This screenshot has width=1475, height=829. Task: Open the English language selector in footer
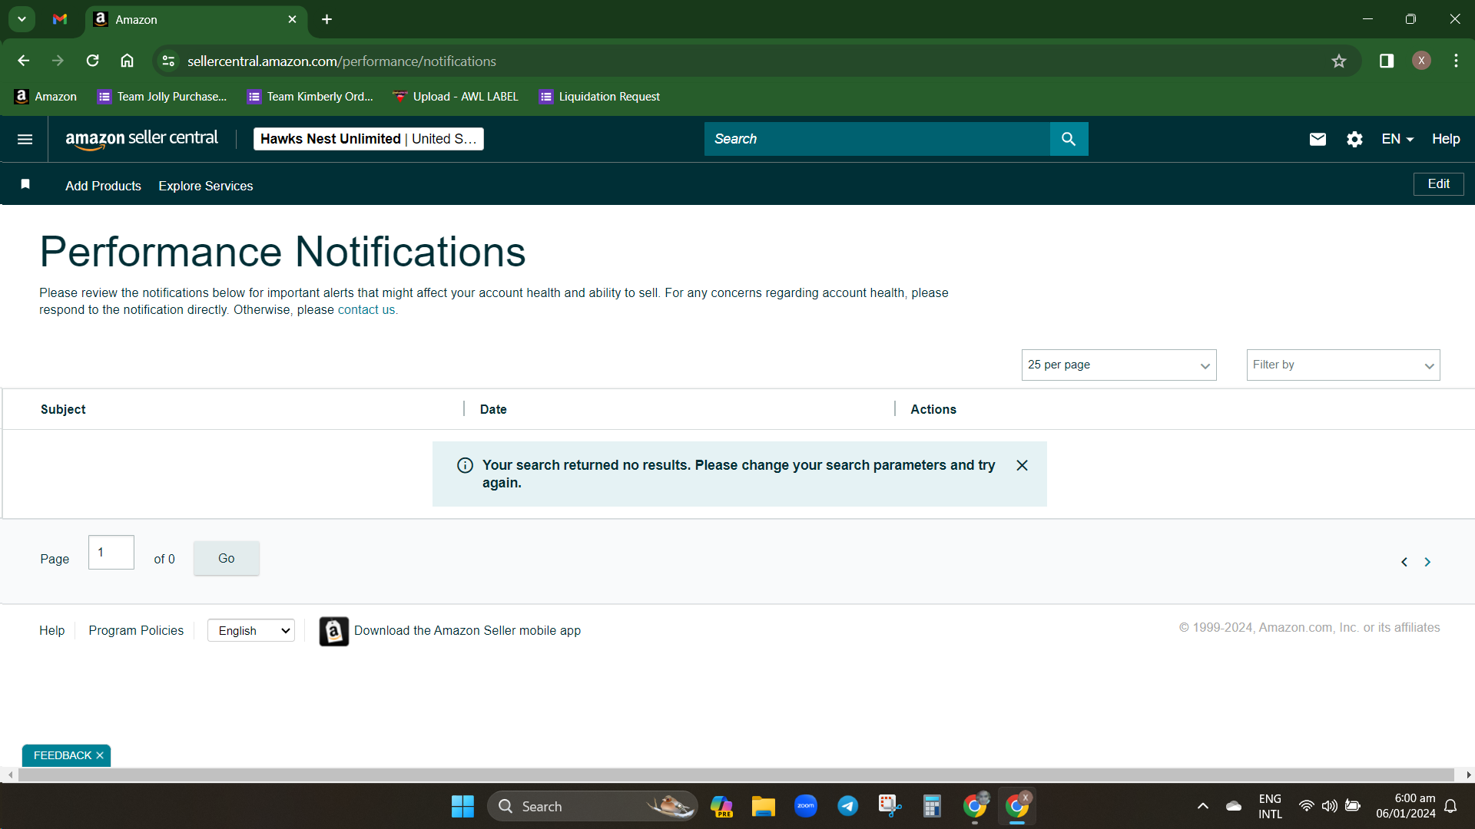click(x=251, y=631)
